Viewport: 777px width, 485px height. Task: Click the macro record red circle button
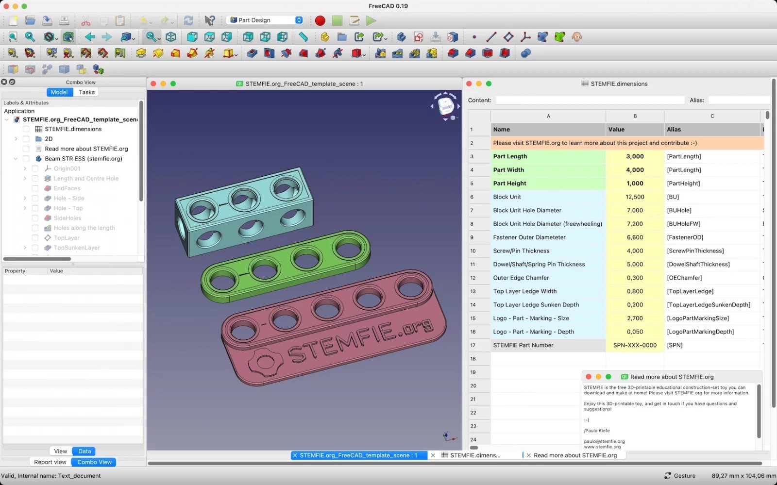(320, 20)
